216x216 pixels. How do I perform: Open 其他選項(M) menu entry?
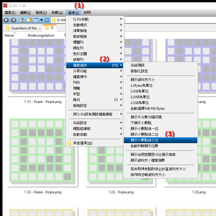[x=95, y=143]
